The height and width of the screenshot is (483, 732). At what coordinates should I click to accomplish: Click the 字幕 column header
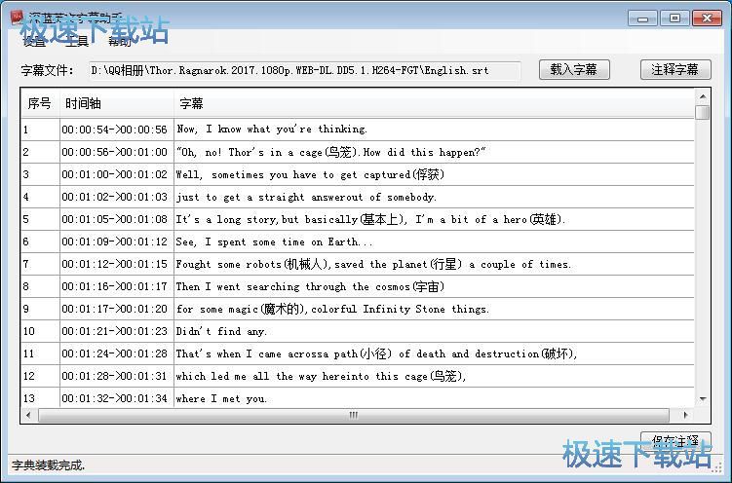point(434,103)
